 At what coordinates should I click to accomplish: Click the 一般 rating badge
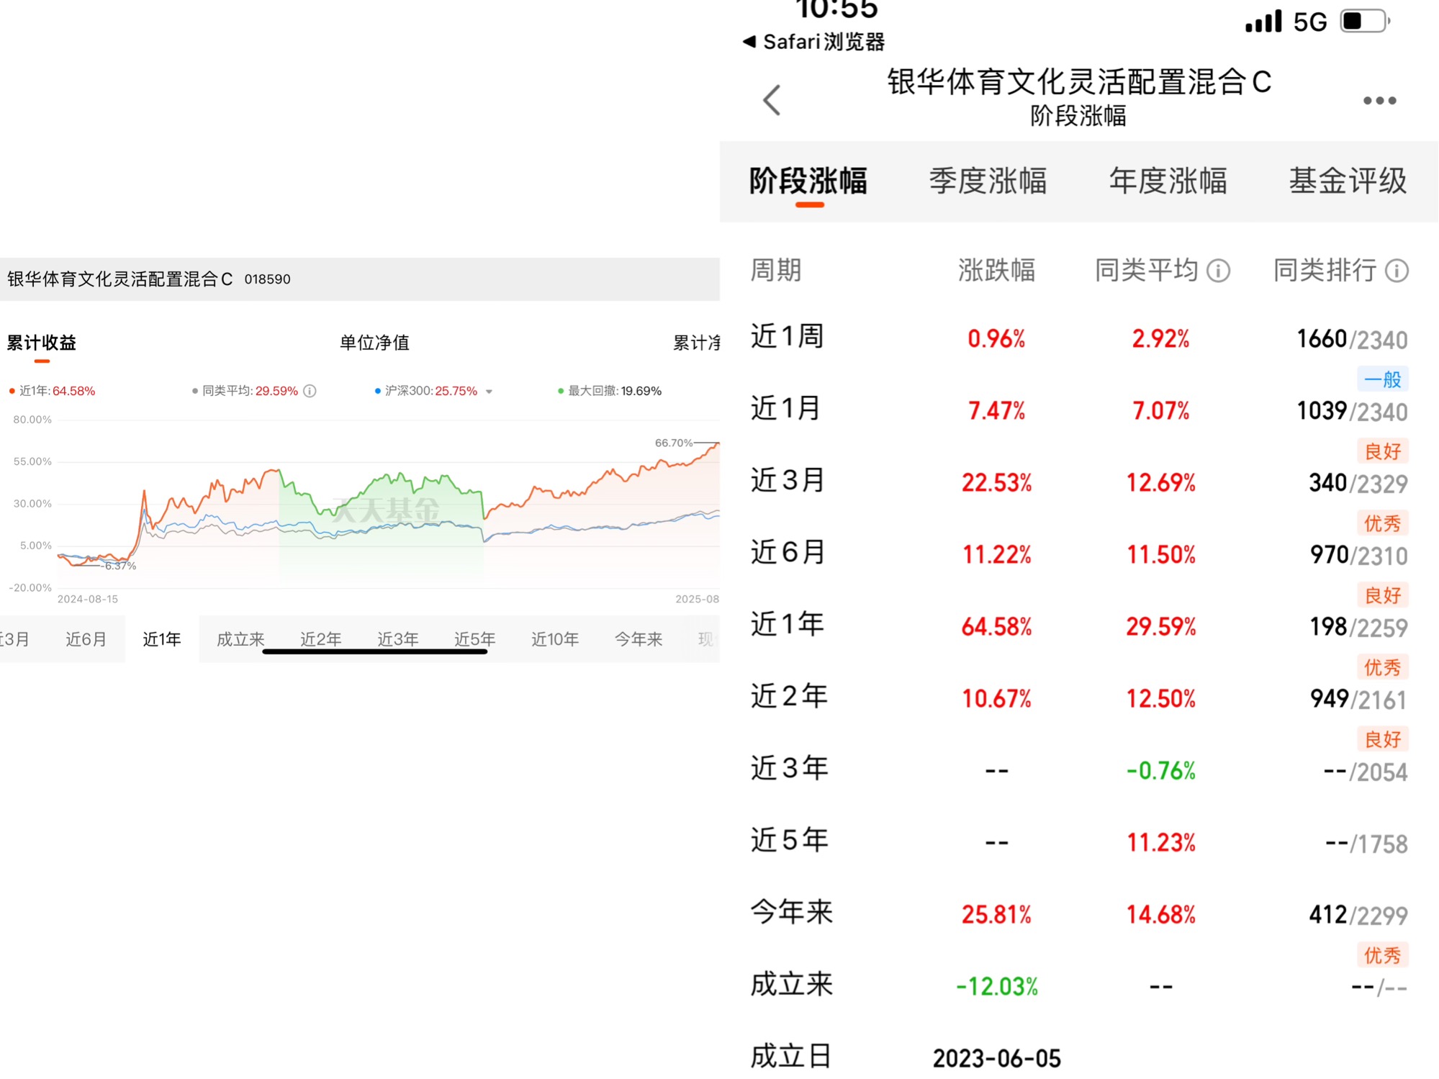coord(1383,379)
